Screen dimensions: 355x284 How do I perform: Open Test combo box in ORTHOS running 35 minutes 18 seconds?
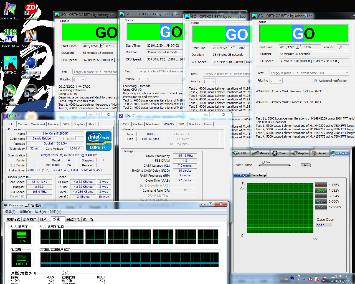pos(95,72)
